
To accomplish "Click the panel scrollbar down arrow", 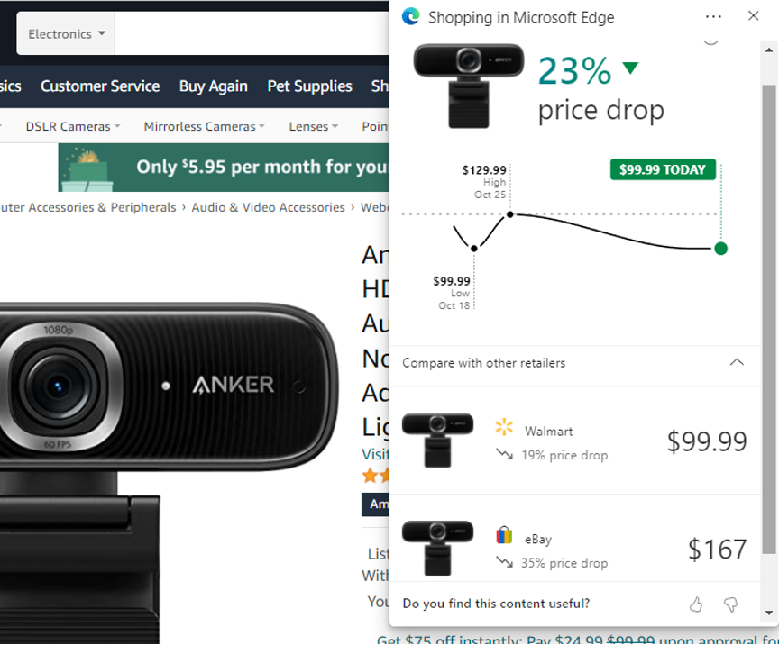I will pyautogui.click(x=768, y=613).
